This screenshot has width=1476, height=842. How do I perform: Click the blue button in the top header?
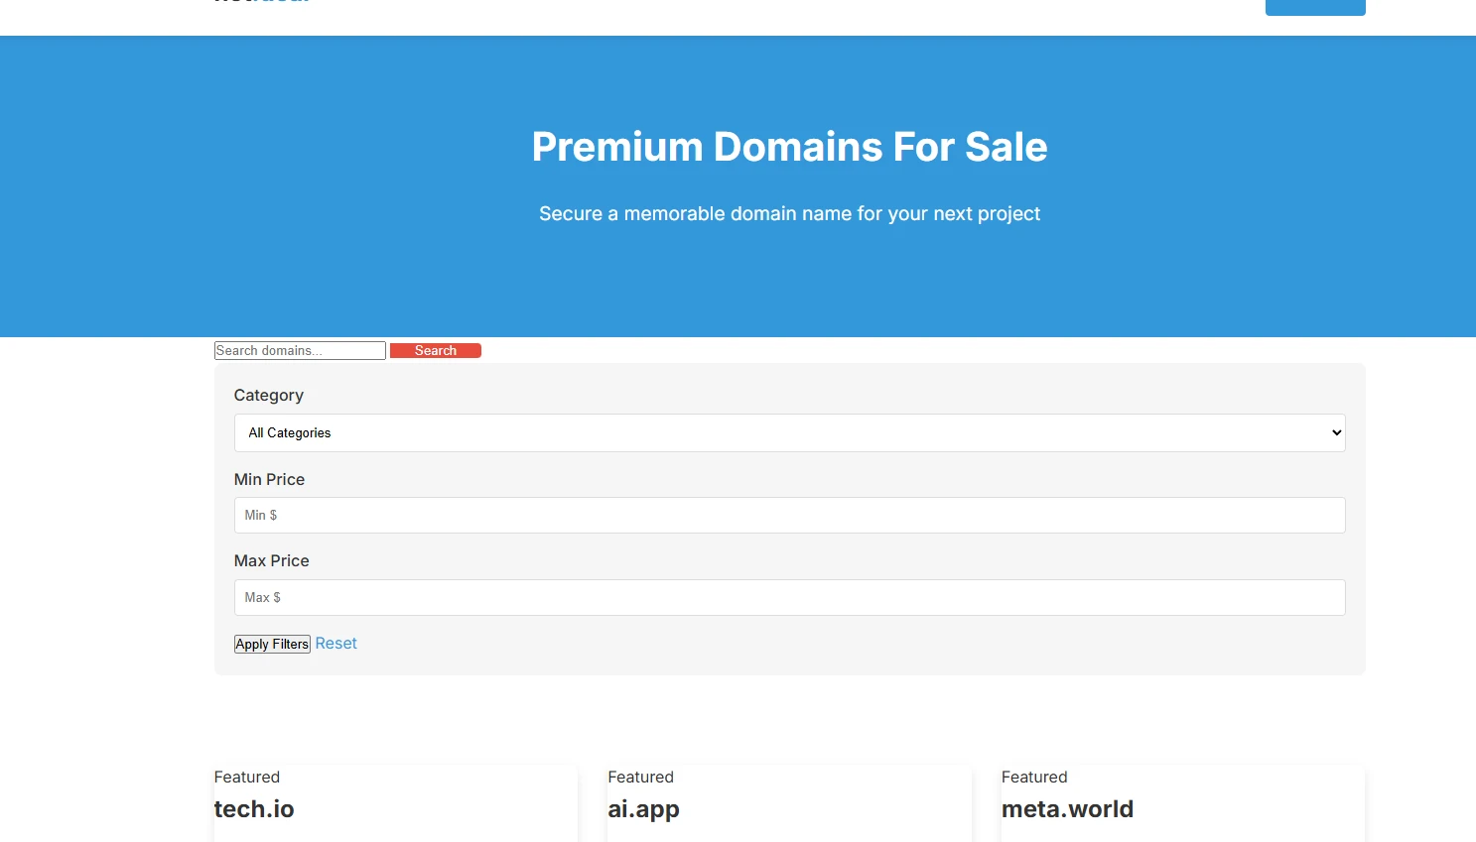1314,6
